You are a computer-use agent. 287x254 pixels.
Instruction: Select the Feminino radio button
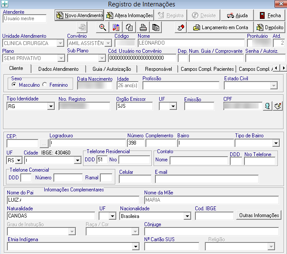click(x=44, y=85)
